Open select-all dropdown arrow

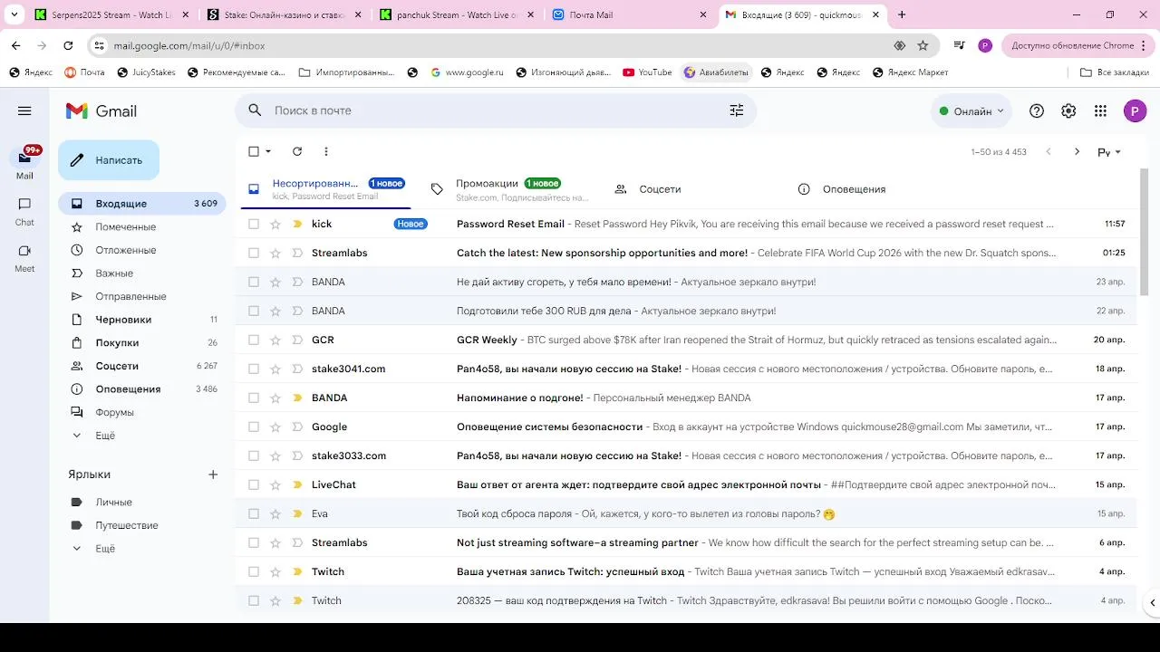pos(268,151)
